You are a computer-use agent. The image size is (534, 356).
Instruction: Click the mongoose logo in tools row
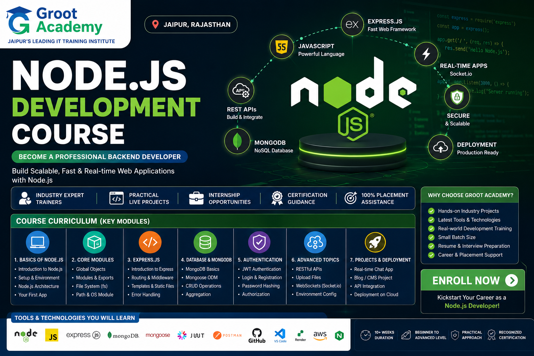click(x=158, y=335)
